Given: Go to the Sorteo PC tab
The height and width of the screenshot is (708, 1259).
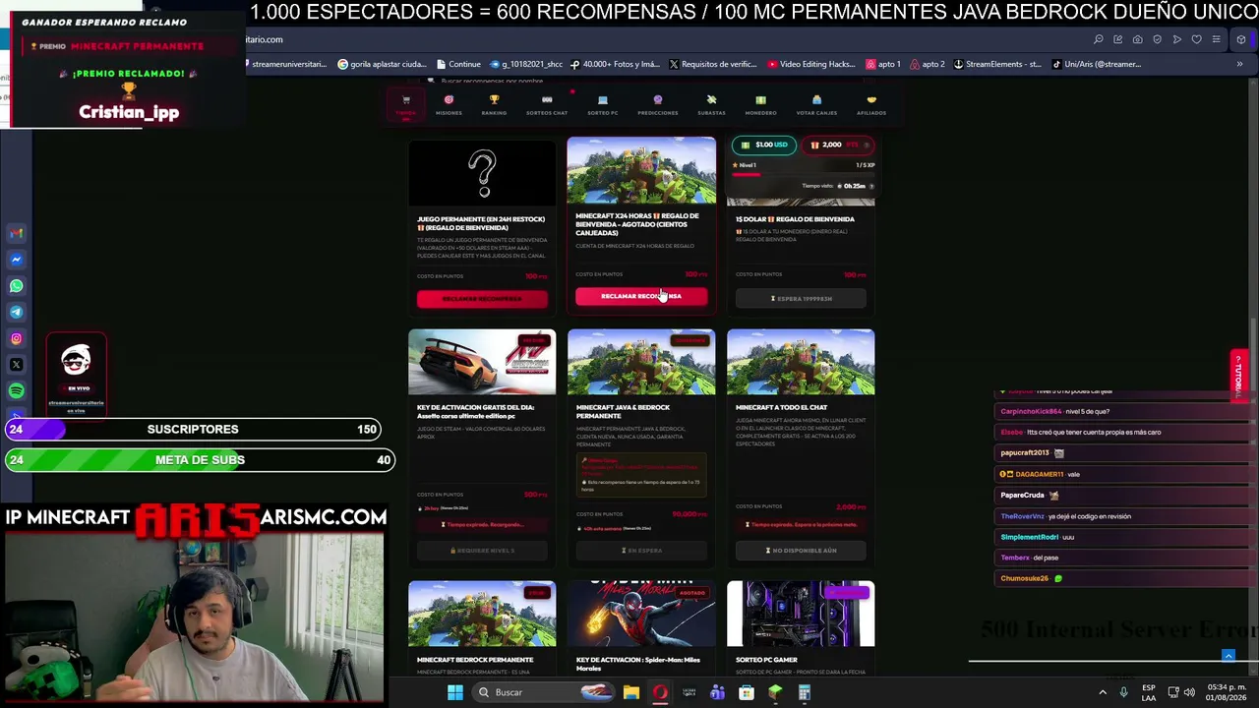Looking at the screenshot, I should (603, 105).
